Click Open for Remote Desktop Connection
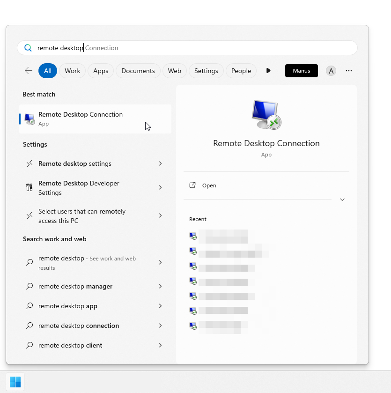This screenshot has height=393, width=391. [209, 185]
